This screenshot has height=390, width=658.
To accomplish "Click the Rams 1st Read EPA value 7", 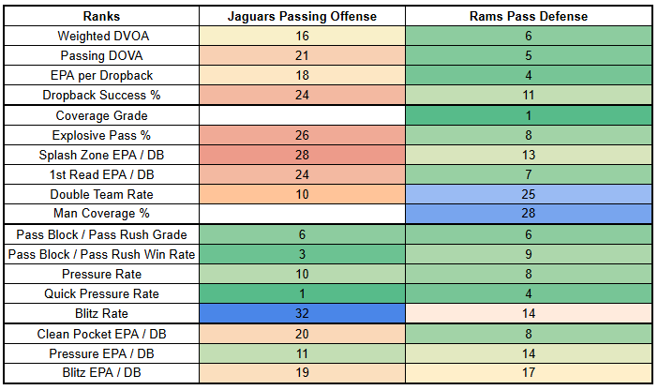I will (x=531, y=175).
